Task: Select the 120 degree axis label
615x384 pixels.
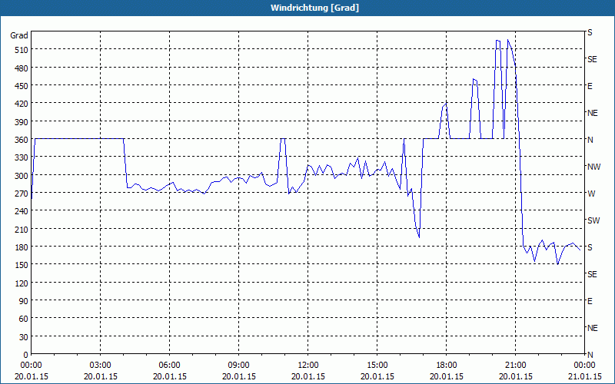Action: pyautogui.click(x=22, y=283)
